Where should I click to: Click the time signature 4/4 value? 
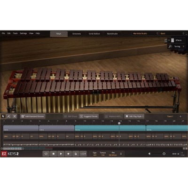click(x=95, y=155)
